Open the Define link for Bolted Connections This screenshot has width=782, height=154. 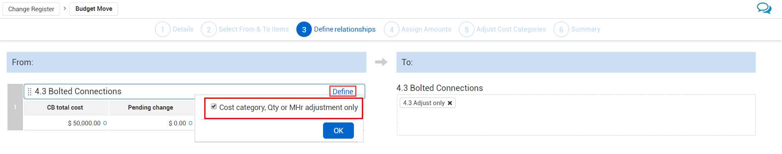coord(343,91)
